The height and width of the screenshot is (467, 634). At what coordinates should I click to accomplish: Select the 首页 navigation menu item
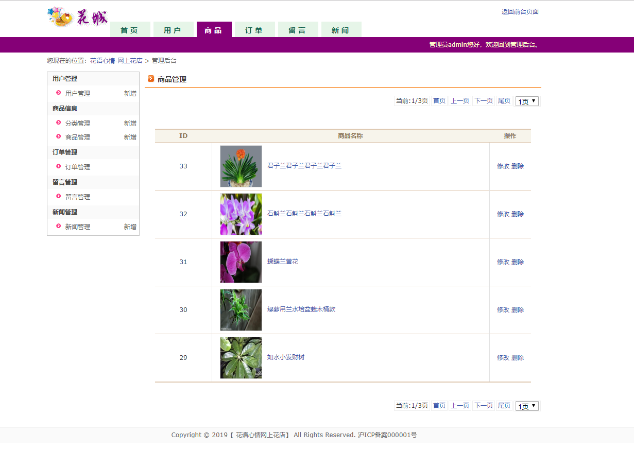[x=130, y=29]
